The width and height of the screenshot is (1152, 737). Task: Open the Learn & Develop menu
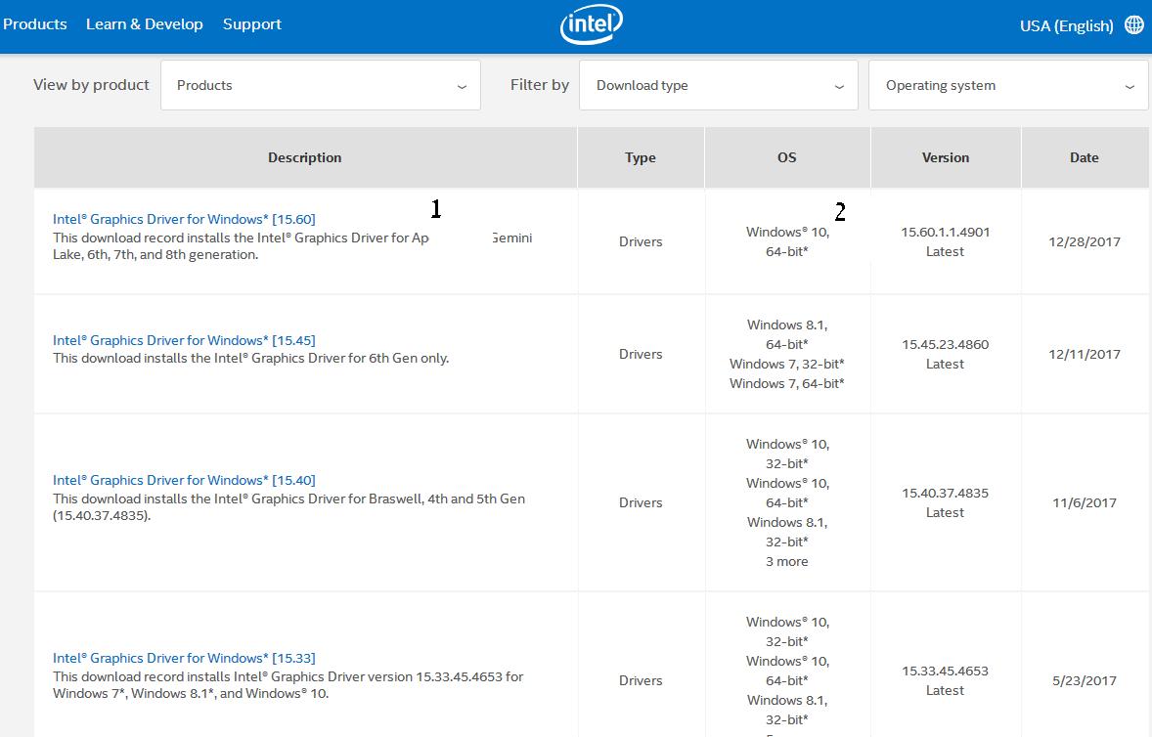[144, 24]
